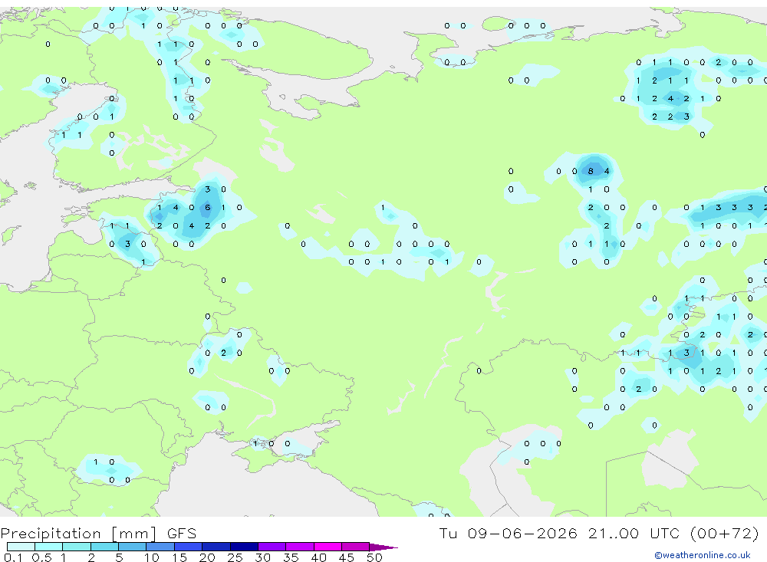767x562 pixels.
Task: Click the precipitation value '6' on the map
Action: coord(207,207)
